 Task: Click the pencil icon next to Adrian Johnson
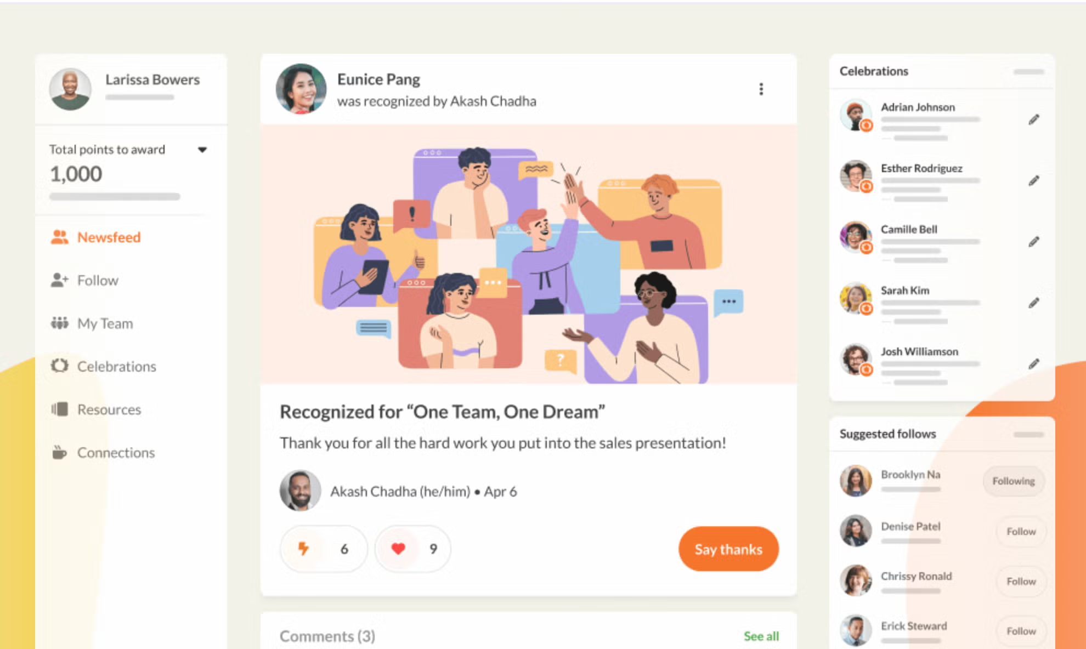(x=1033, y=119)
